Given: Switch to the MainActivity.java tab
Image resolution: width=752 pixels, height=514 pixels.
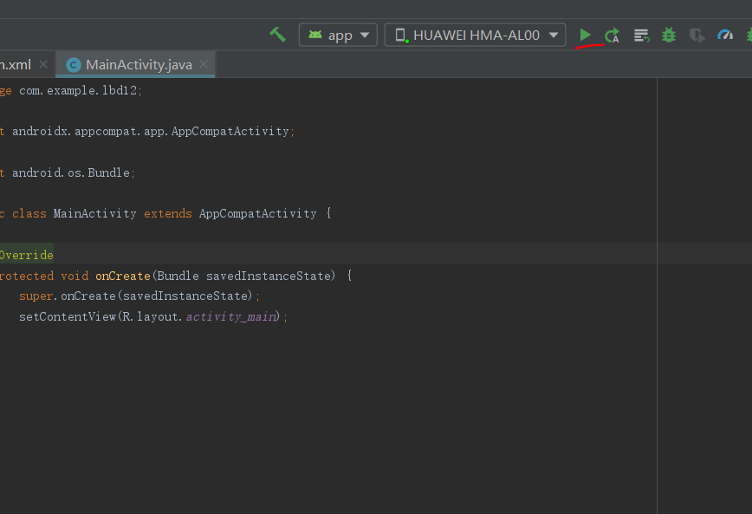Looking at the screenshot, I should [x=136, y=64].
